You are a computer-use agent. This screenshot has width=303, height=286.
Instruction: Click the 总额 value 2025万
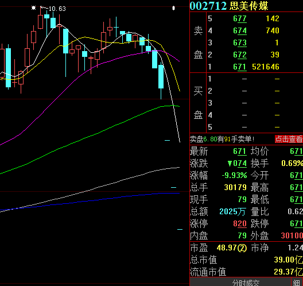232,211
